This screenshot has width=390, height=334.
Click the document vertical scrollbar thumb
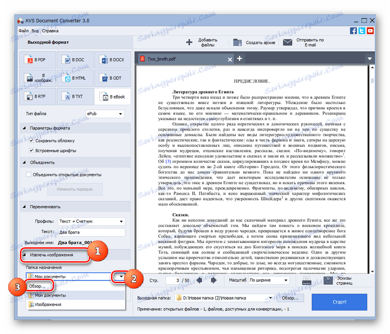point(372,81)
